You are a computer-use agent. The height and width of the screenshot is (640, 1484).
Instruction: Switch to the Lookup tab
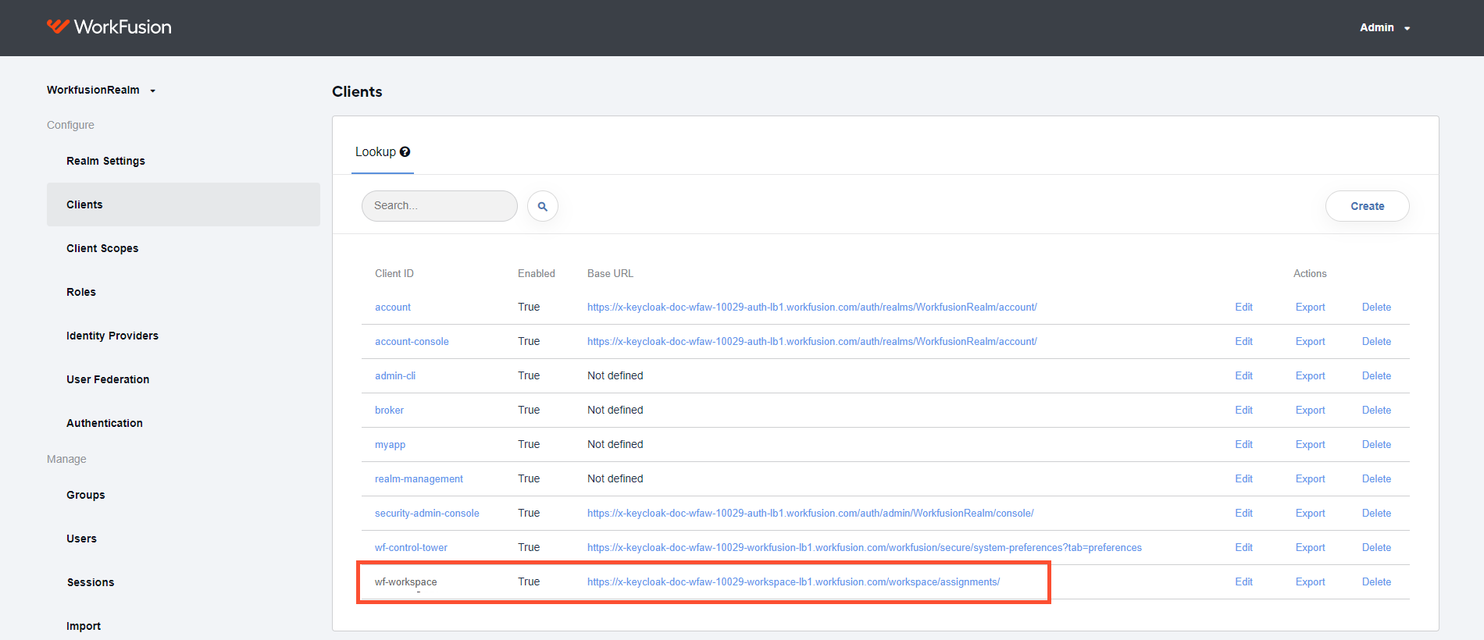[x=383, y=152]
